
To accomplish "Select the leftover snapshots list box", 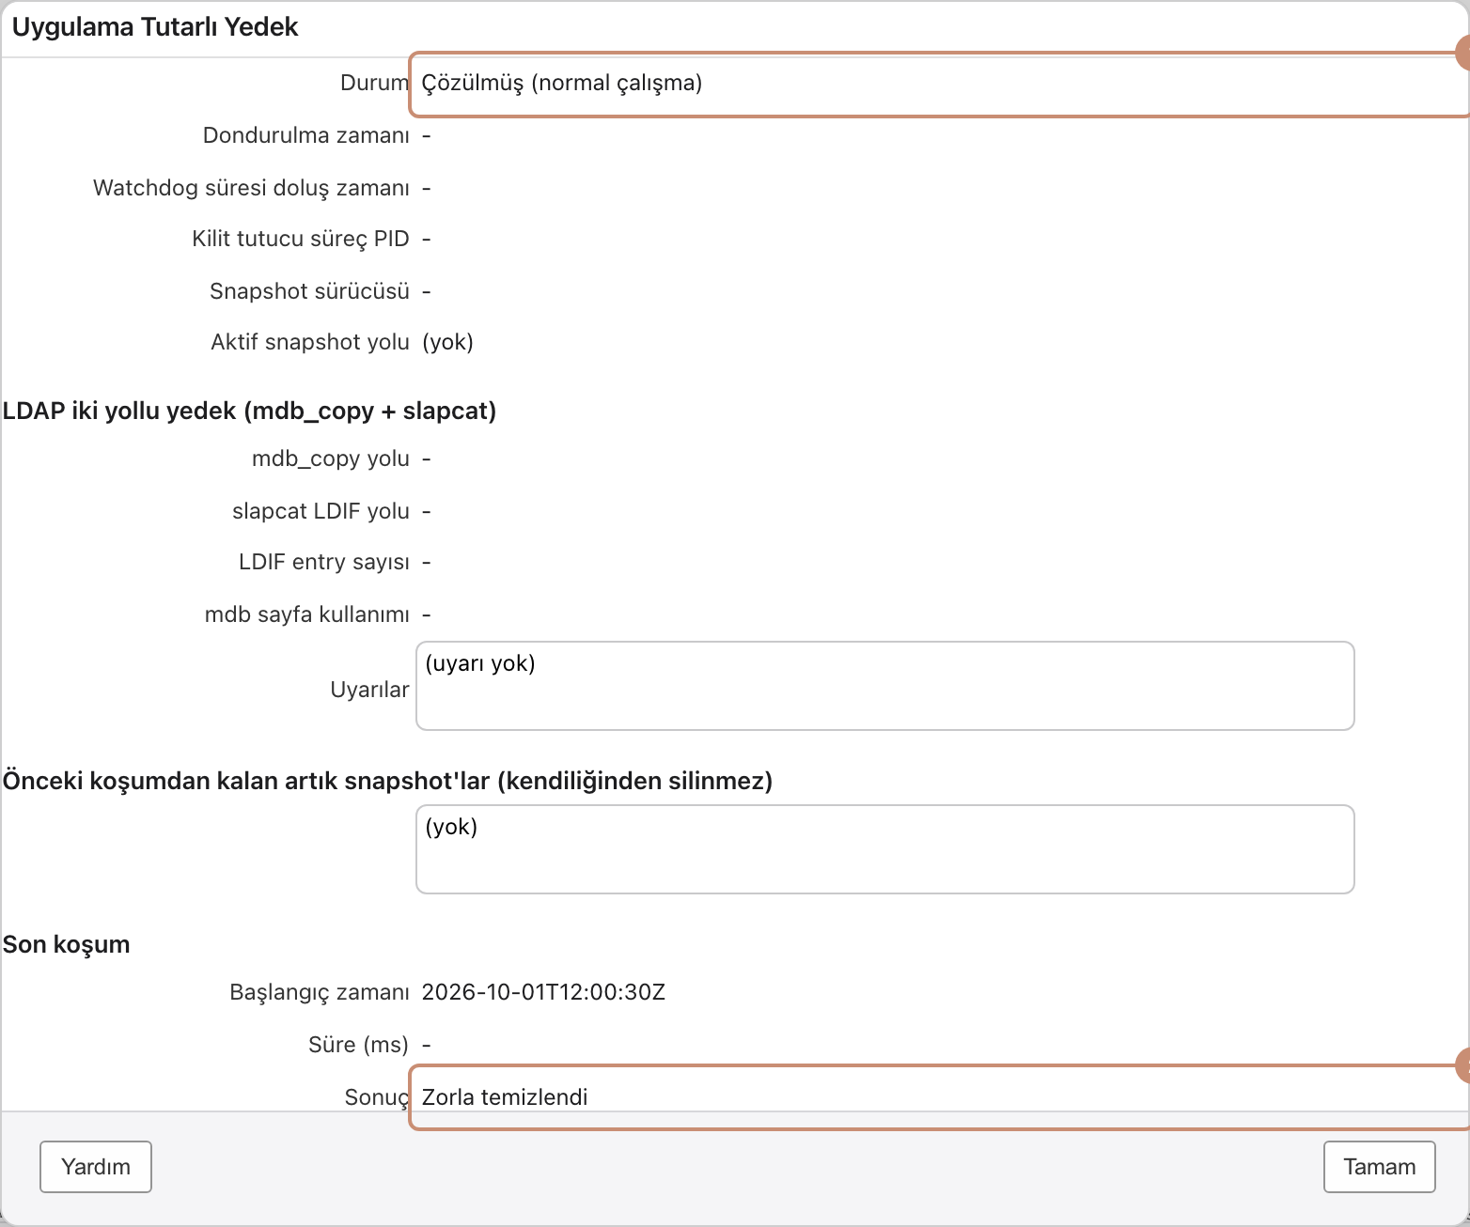I will point(884,849).
